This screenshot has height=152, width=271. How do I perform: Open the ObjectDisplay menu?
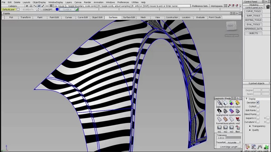[x=39, y=2]
